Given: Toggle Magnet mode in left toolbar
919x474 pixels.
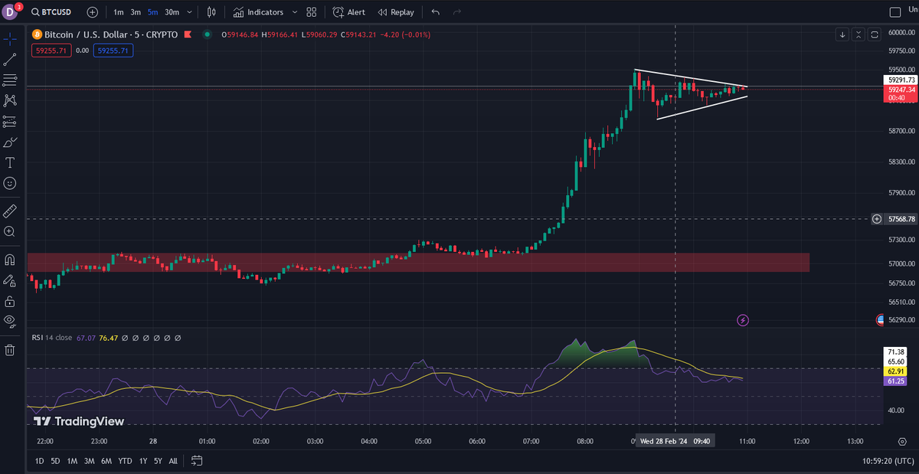Looking at the screenshot, I should click(x=10, y=260).
